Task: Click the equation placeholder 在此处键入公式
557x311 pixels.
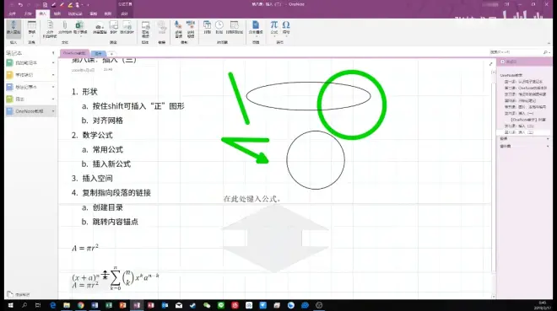Action: (x=252, y=199)
